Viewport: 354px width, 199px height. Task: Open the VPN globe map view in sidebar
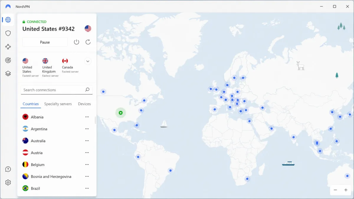[8, 20]
